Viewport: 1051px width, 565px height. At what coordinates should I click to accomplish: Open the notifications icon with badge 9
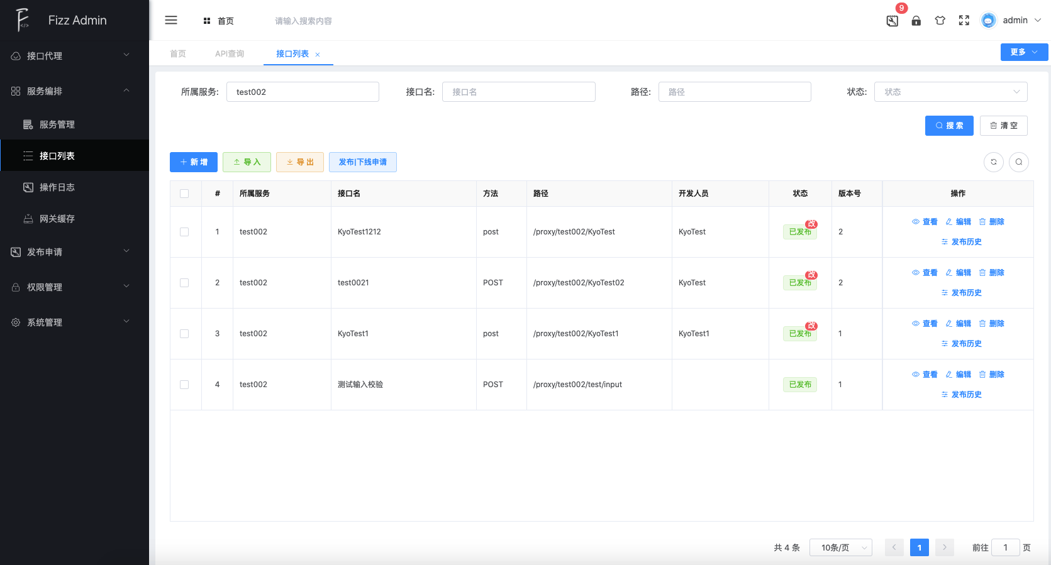[893, 21]
